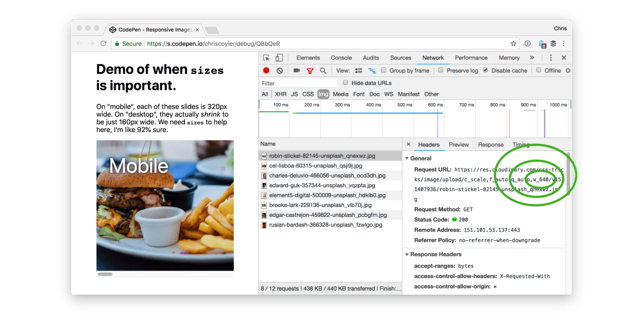
Task: Open network search with the magnifier icon
Action: tap(323, 71)
